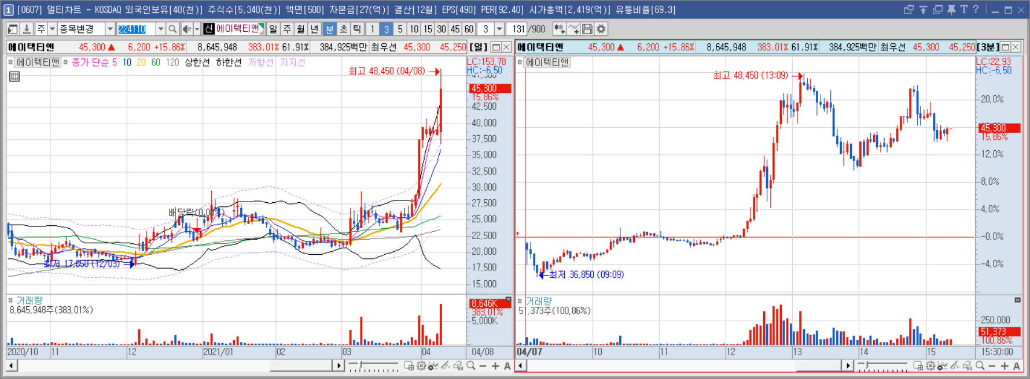1030x379 pixels.
Task: Toggle the 거래량 legend marker on left chart
Action: pos(10,300)
